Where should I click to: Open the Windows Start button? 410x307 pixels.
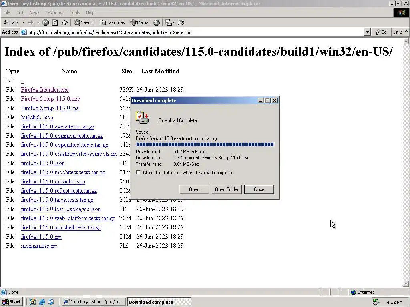point(12,302)
